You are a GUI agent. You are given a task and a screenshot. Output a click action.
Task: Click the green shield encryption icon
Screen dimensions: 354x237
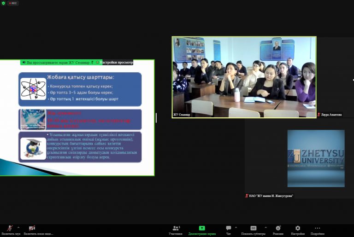3,3
